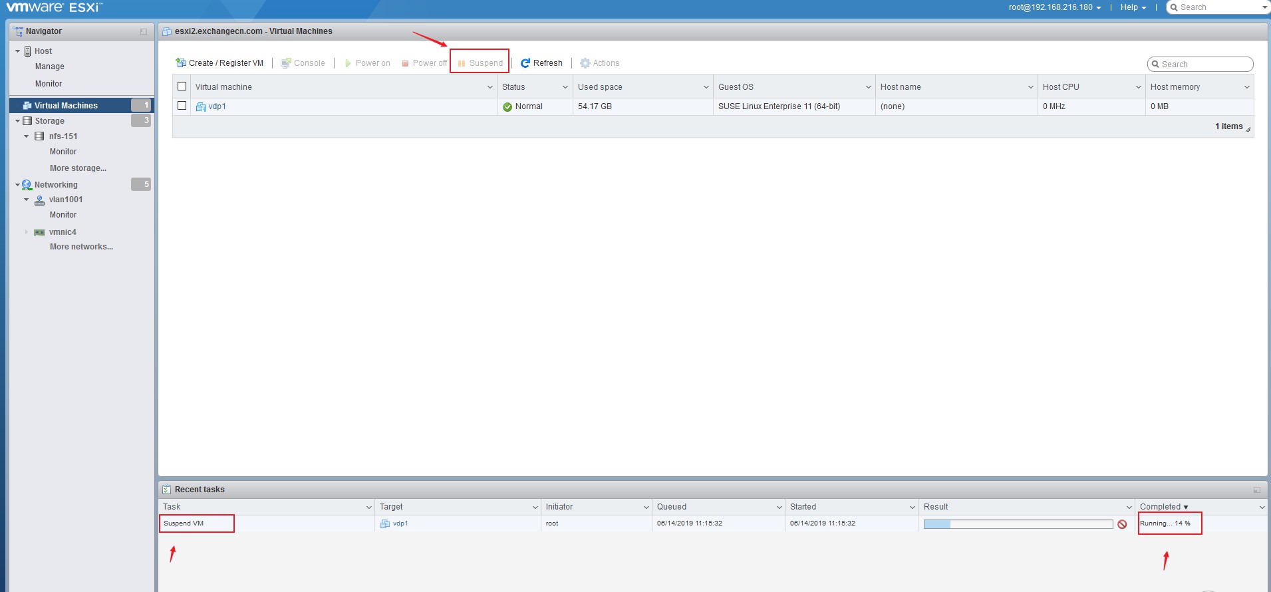Click Create / Register VM button

point(219,63)
